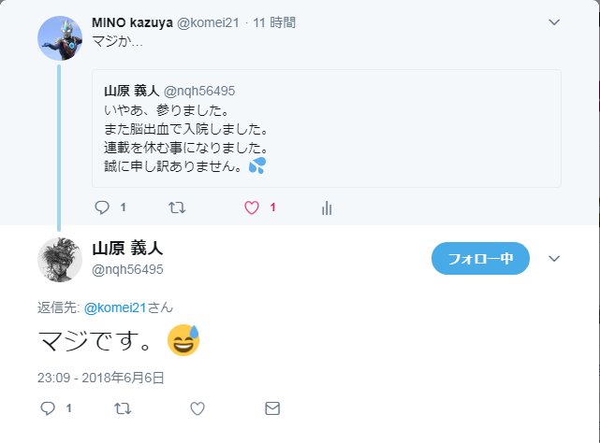Screen dimensions: 600x443
Task: Open 山原 義人's profile avatar
Action: [x=60, y=259]
